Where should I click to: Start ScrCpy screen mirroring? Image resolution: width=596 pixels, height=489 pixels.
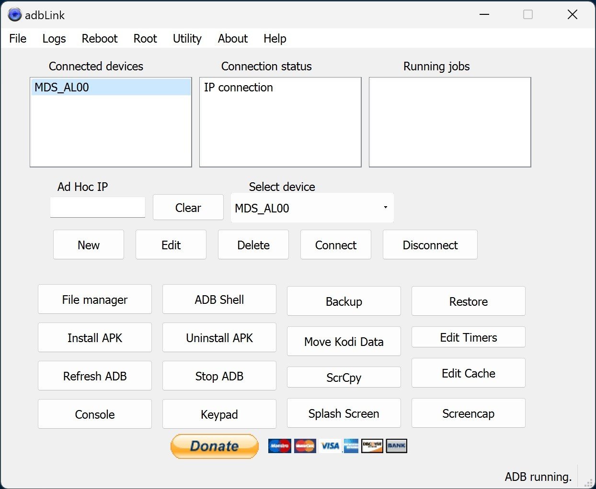click(344, 378)
